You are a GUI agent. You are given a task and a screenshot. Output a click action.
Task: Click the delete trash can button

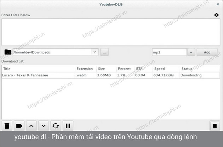pos(7,126)
